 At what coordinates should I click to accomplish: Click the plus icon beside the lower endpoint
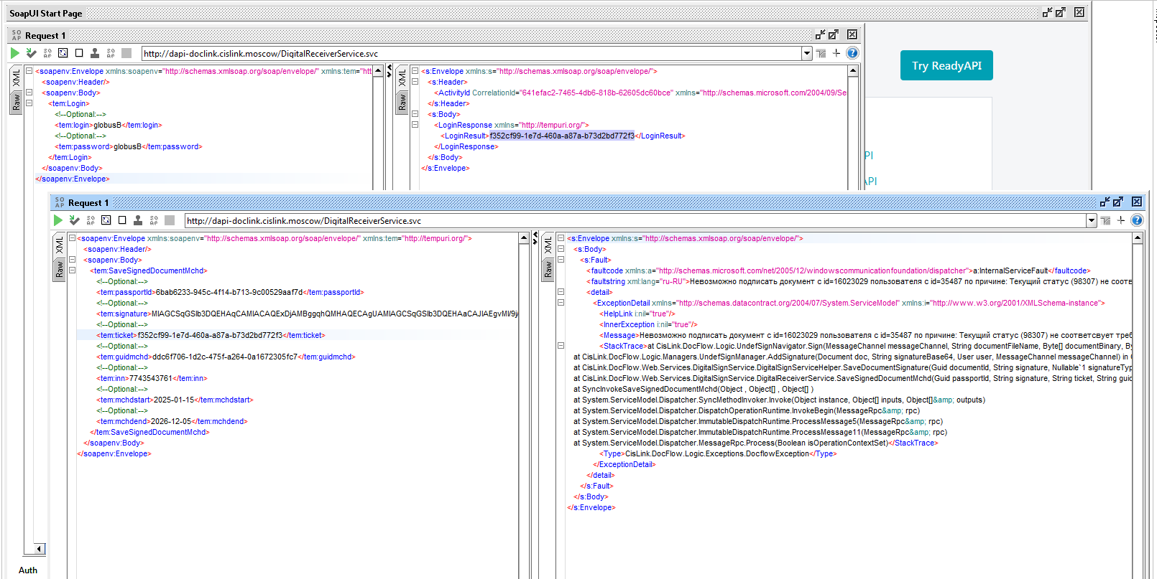[x=1121, y=220]
